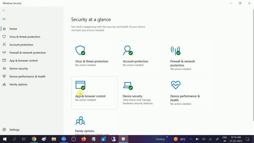Click the Family options people tile icon
The width and height of the screenshot is (254, 143).
[x=80, y=121]
